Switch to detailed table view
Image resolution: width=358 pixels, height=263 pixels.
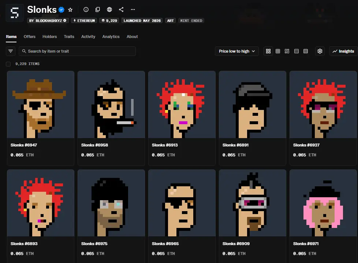(306, 51)
